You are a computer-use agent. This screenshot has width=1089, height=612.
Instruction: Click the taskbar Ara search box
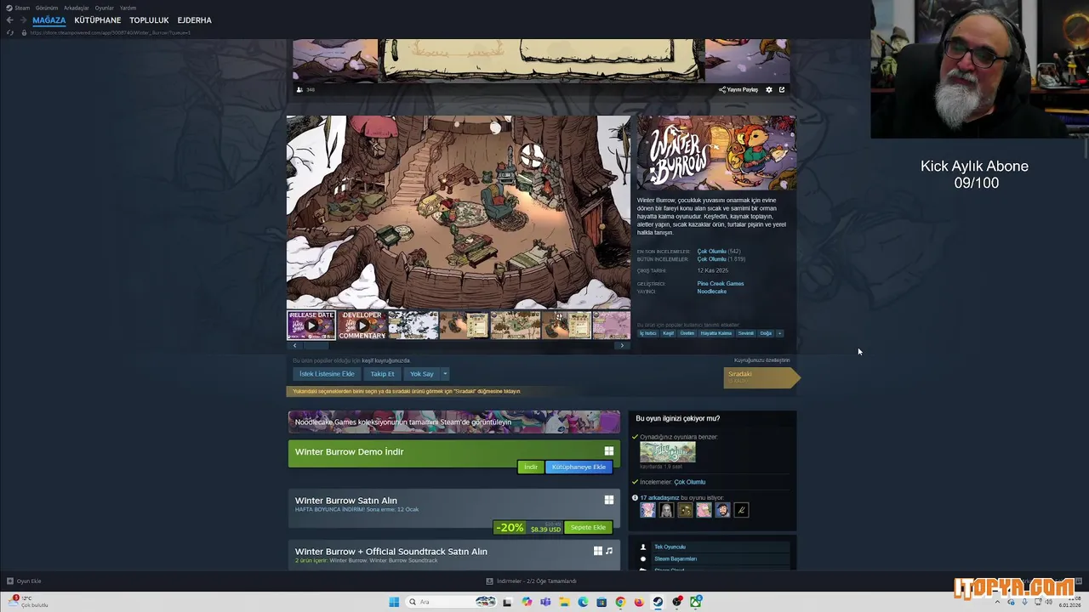click(452, 602)
